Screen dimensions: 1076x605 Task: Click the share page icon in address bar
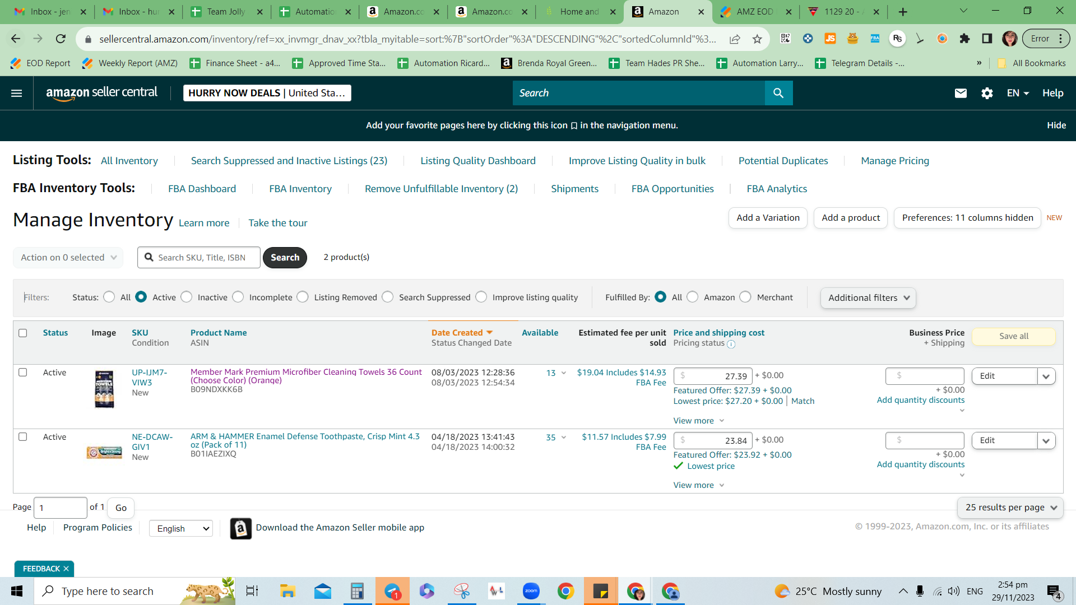tap(735, 39)
